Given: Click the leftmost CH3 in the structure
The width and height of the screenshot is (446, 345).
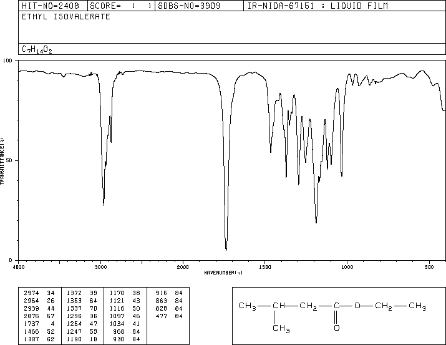Looking at the screenshot, I should 247,306.
